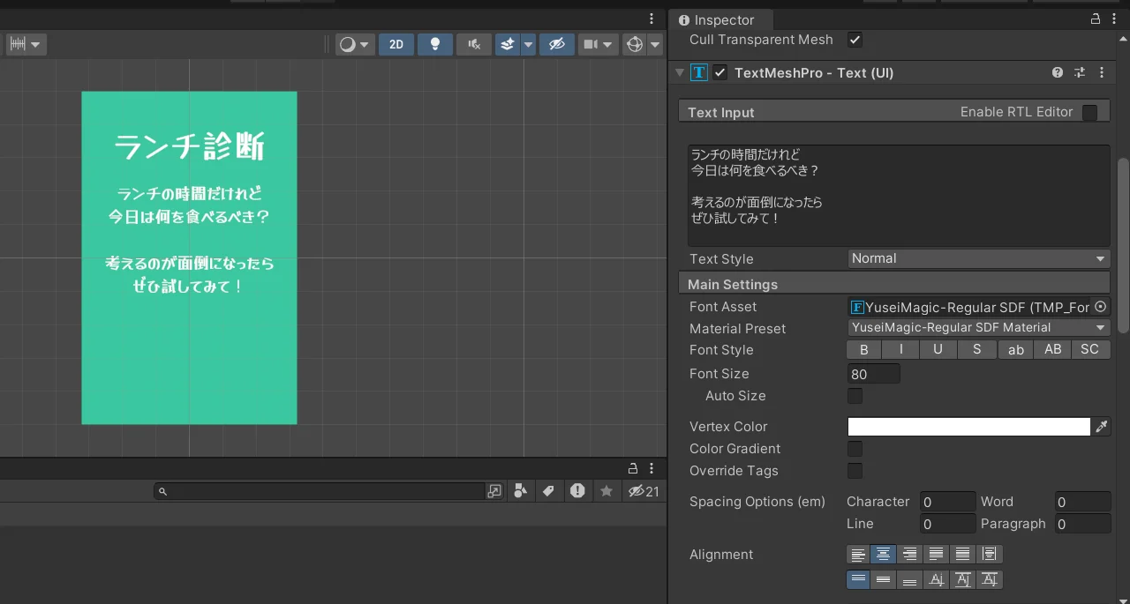
Task: Pick Vertex Color with eyedropper
Action: 1102,427
